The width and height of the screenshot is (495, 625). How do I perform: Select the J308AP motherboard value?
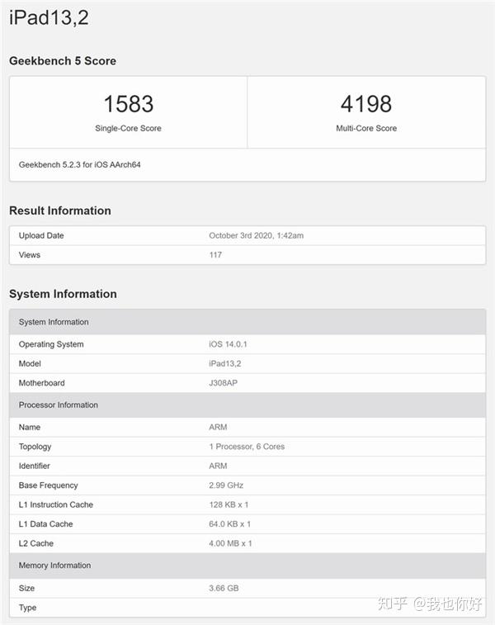point(223,383)
